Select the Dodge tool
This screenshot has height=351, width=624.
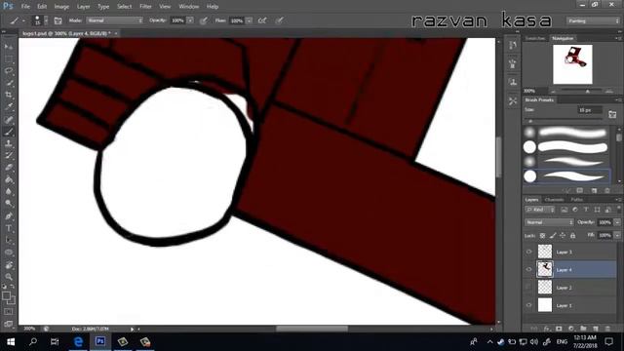9,204
